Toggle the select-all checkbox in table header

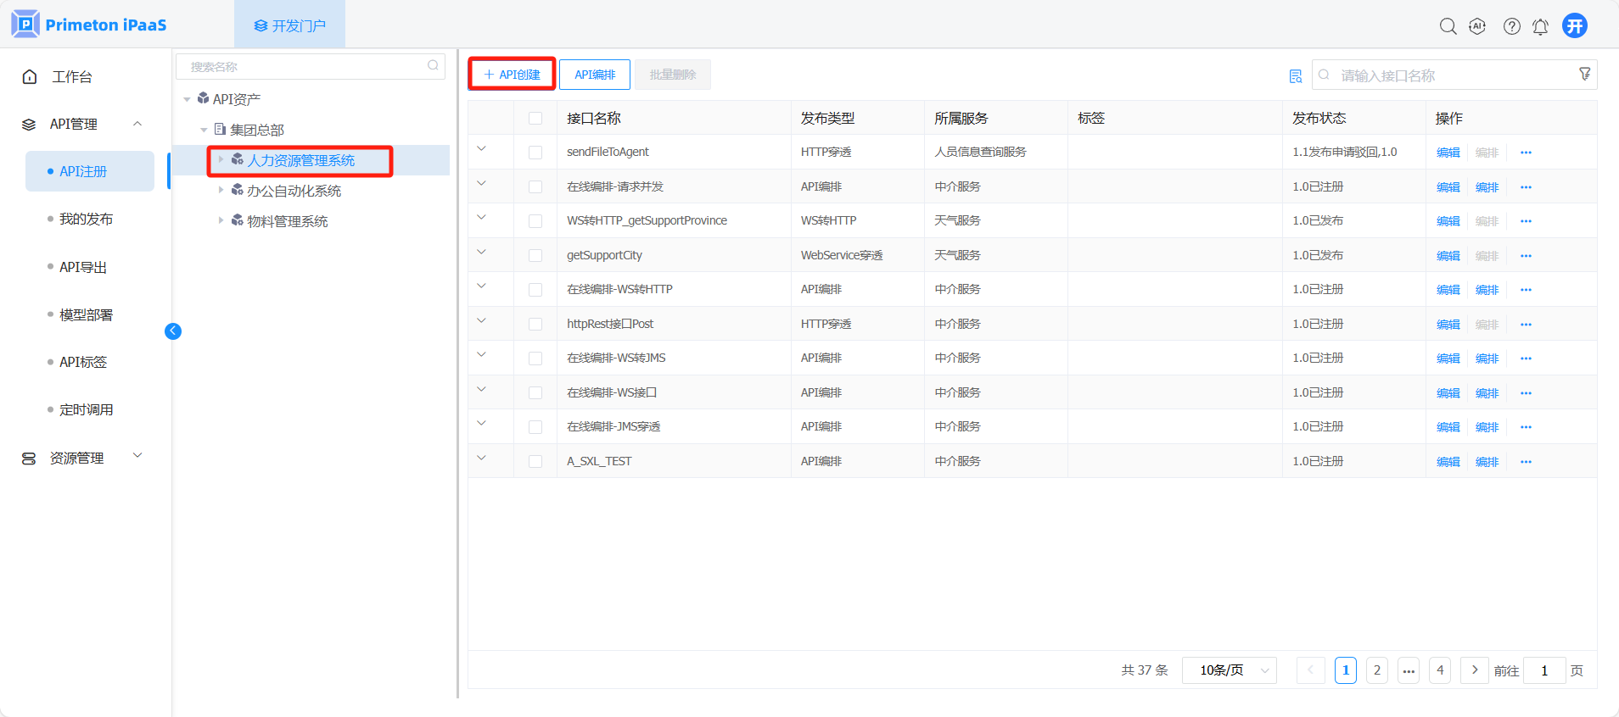tap(535, 119)
